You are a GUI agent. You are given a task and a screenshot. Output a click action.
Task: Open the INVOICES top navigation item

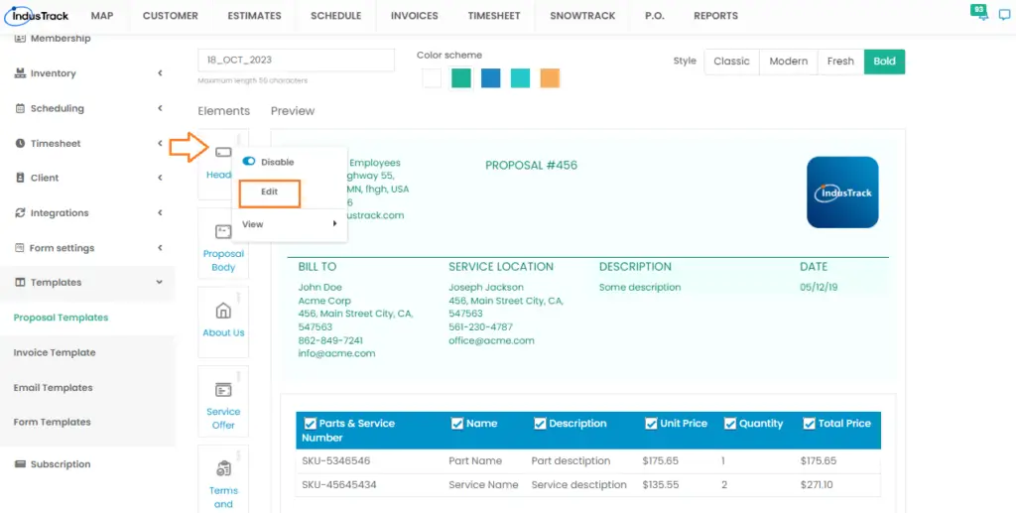(x=415, y=16)
